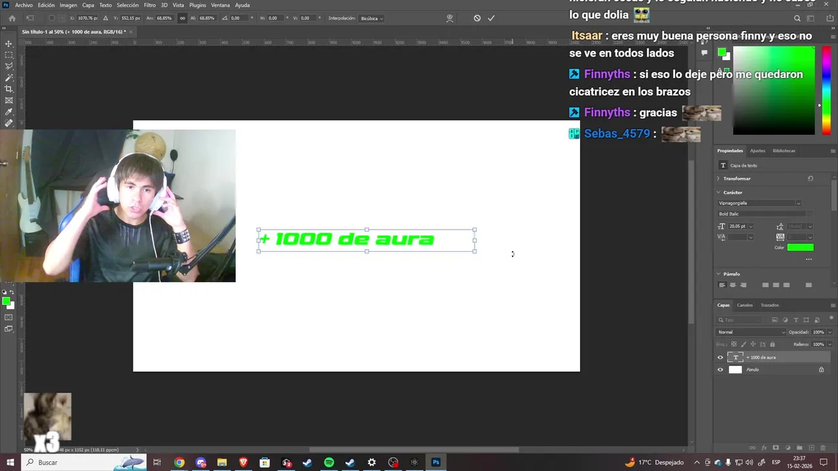Open Google Chrome from the taskbar
838x471 pixels.
[179, 462]
